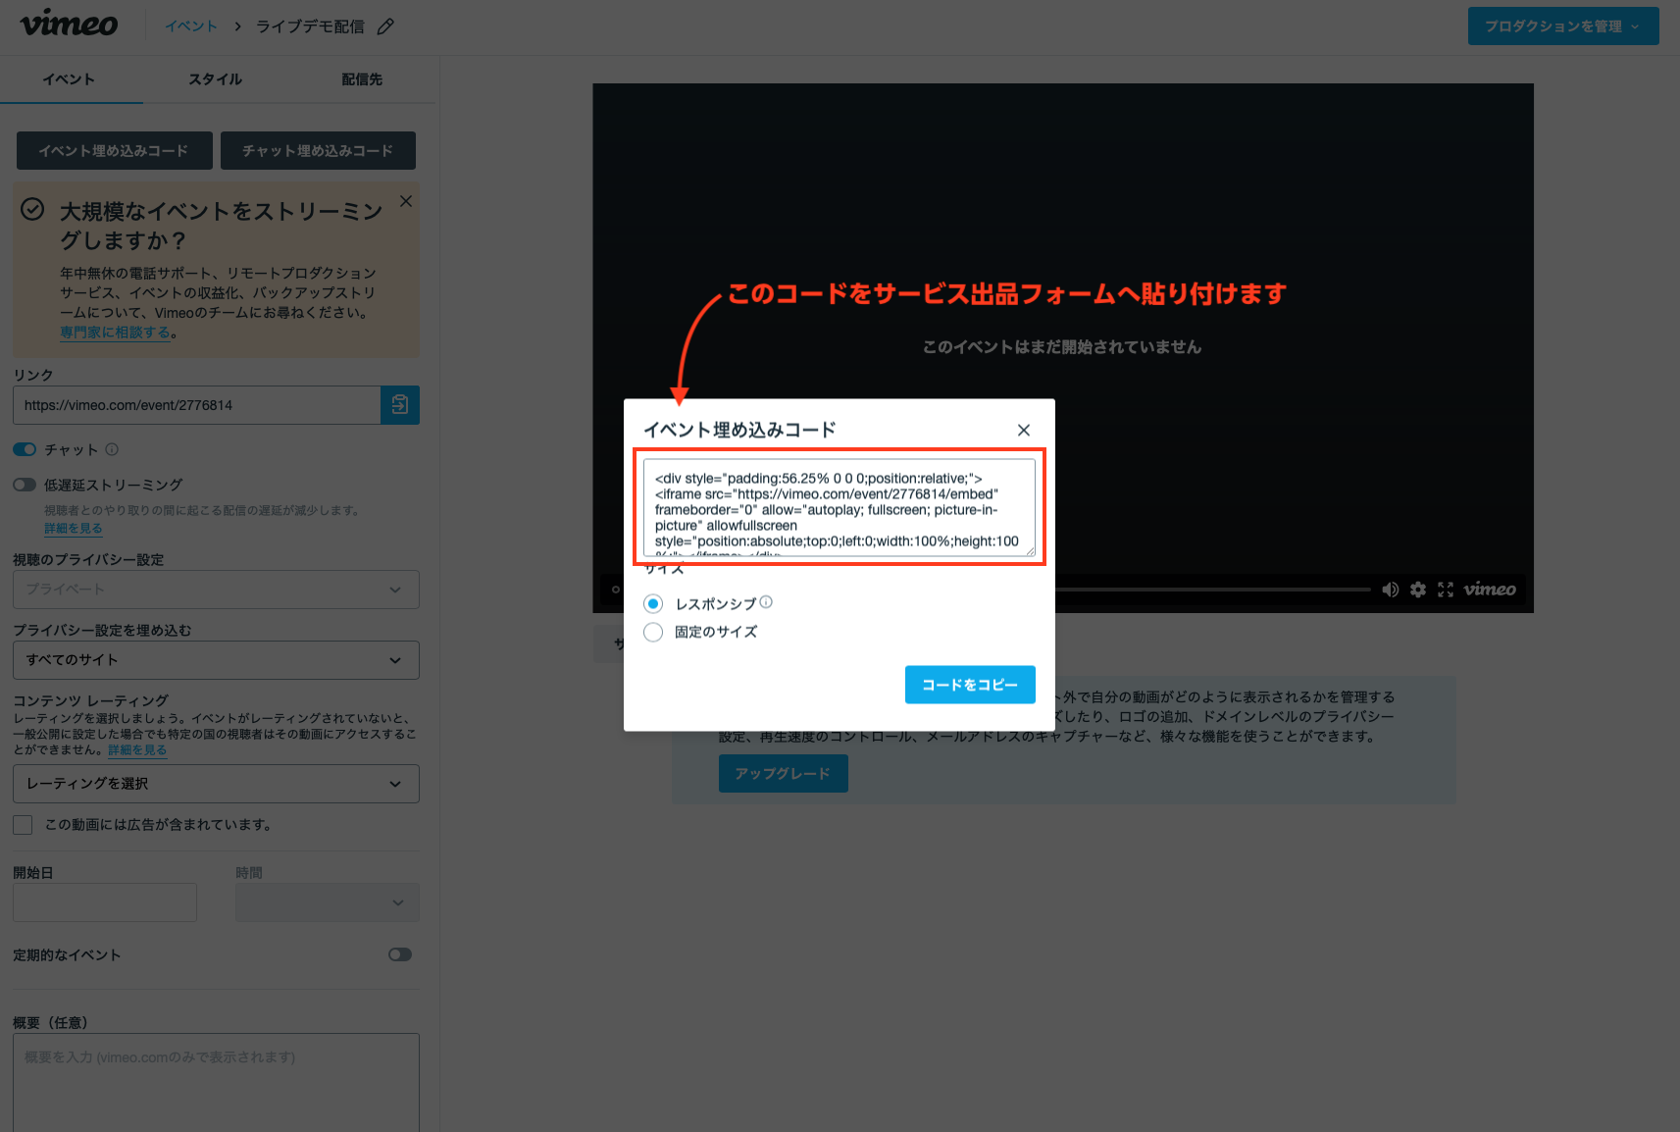Viewport: 1680px width, 1132px height.
Task: Expand レーティングを選択 dropdown
Action: click(216, 784)
